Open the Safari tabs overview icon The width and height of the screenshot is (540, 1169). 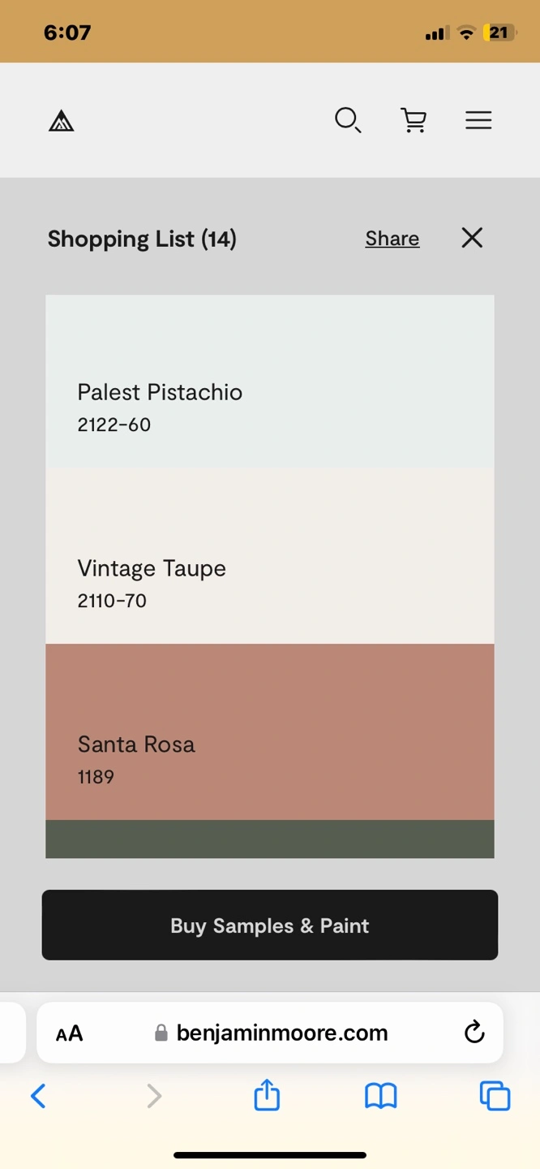click(x=495, y=1096)
